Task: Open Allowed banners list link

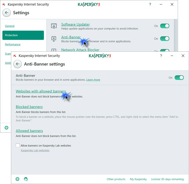Action: (29, 131)
